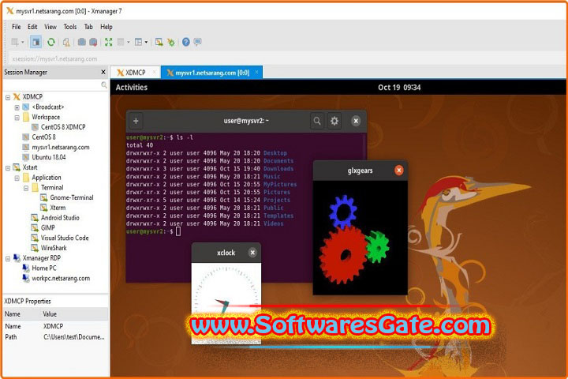Click the Path value C:\Users\test\Docume...
Screen dimensions: 568x379
tap(74, 337)
